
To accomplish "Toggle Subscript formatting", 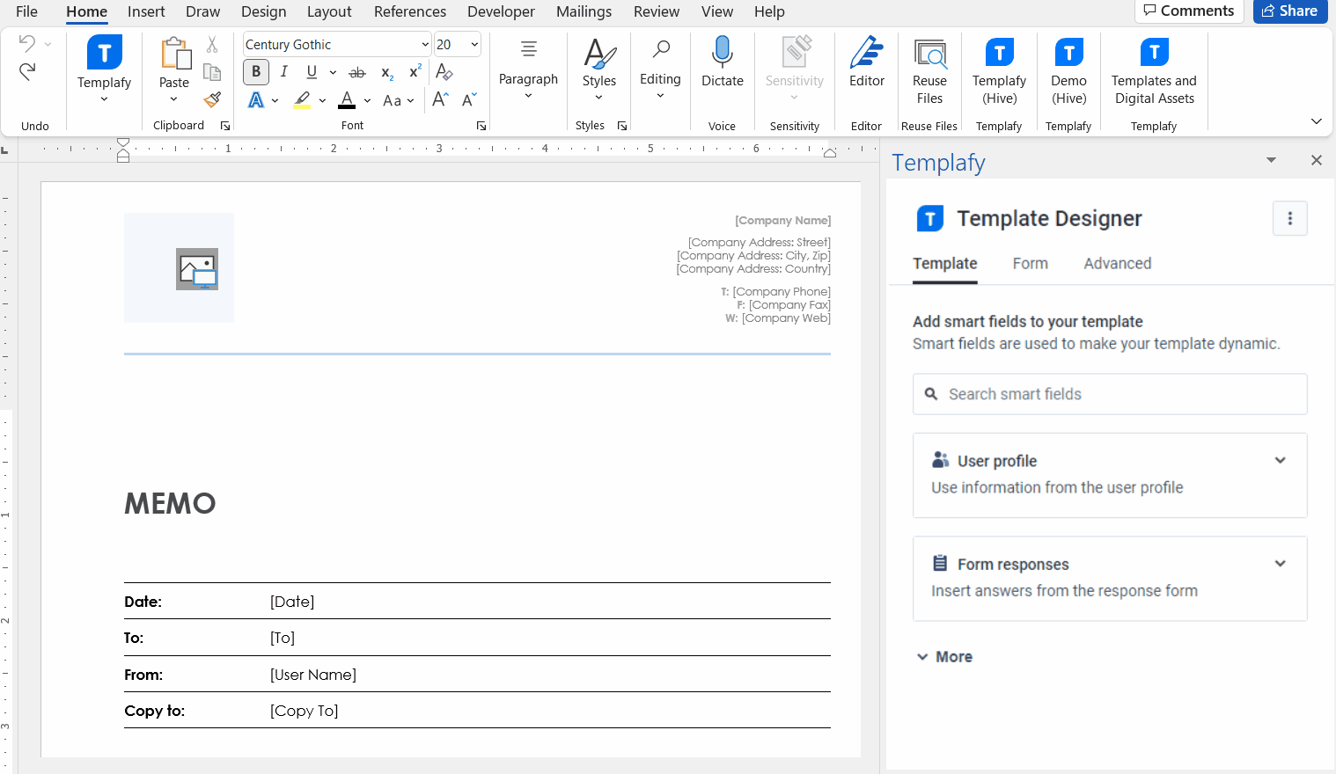I will pos(387,73).
